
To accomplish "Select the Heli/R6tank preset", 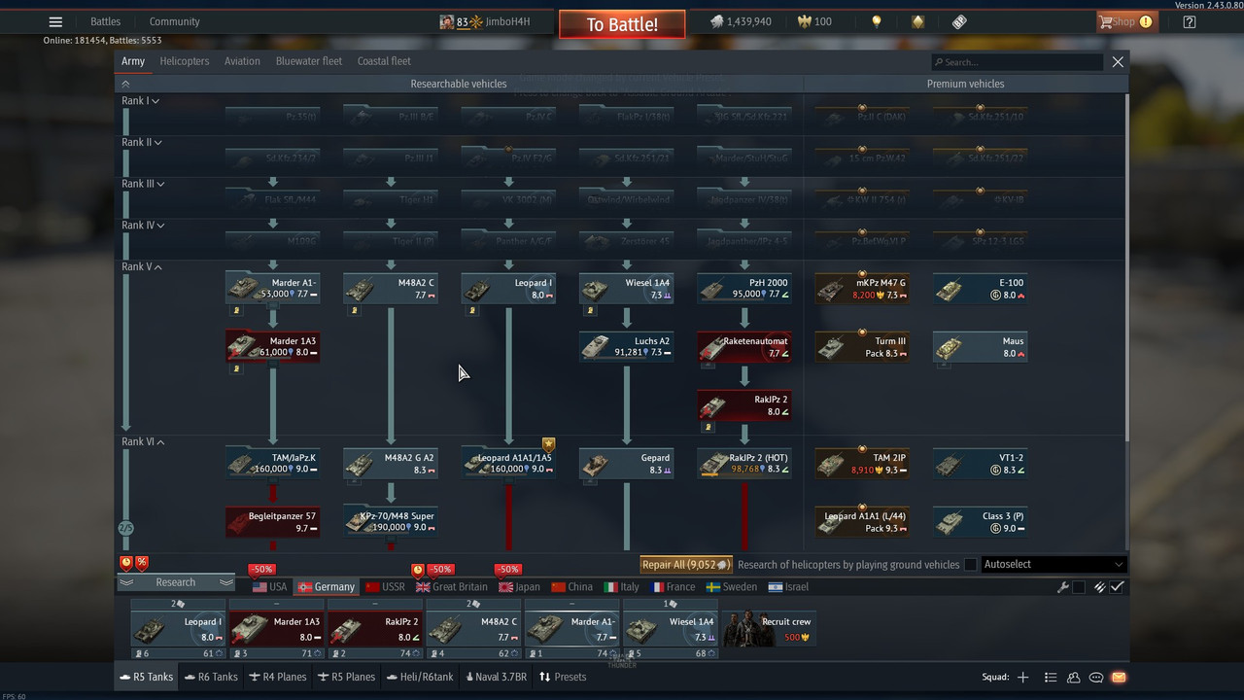I will click(420, 677).
